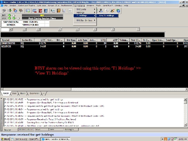Click the green VP icon in system tray
The width and height of the screenshot is (188, 141).
175,139
